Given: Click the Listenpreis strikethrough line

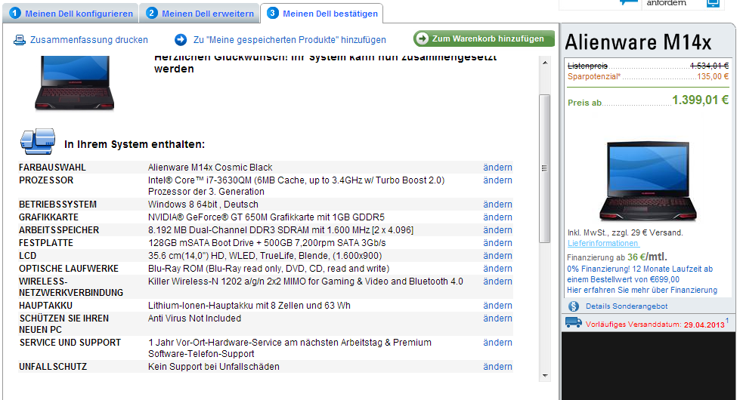Looking at the screenshot, I should point(648,66).
